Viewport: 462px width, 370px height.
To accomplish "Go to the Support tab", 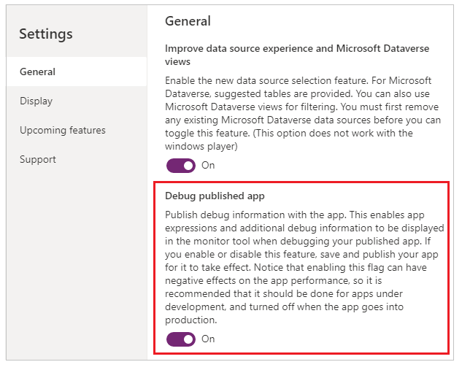I will click(38, 159).
